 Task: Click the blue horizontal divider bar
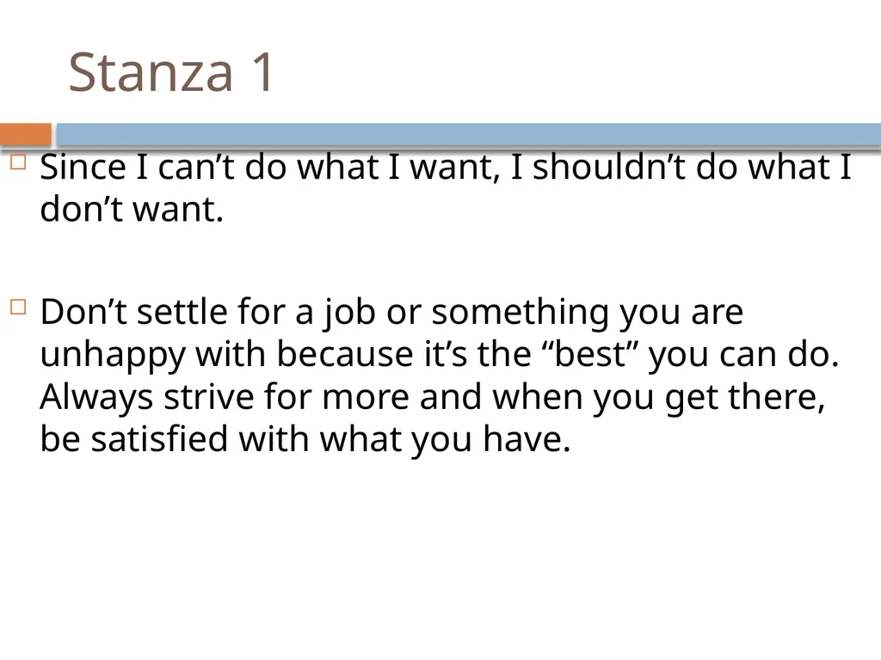click(469, 135)
